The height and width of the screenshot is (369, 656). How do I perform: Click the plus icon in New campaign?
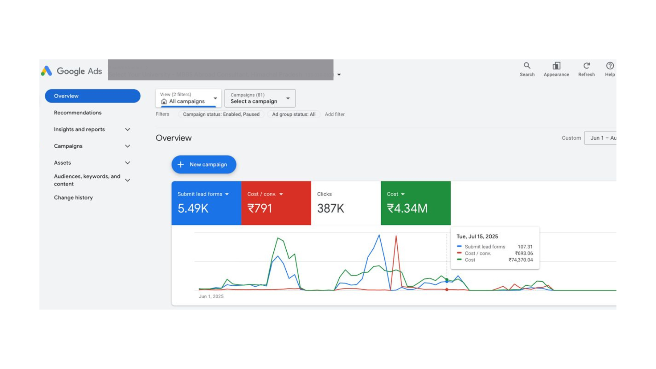pos(181,164)
